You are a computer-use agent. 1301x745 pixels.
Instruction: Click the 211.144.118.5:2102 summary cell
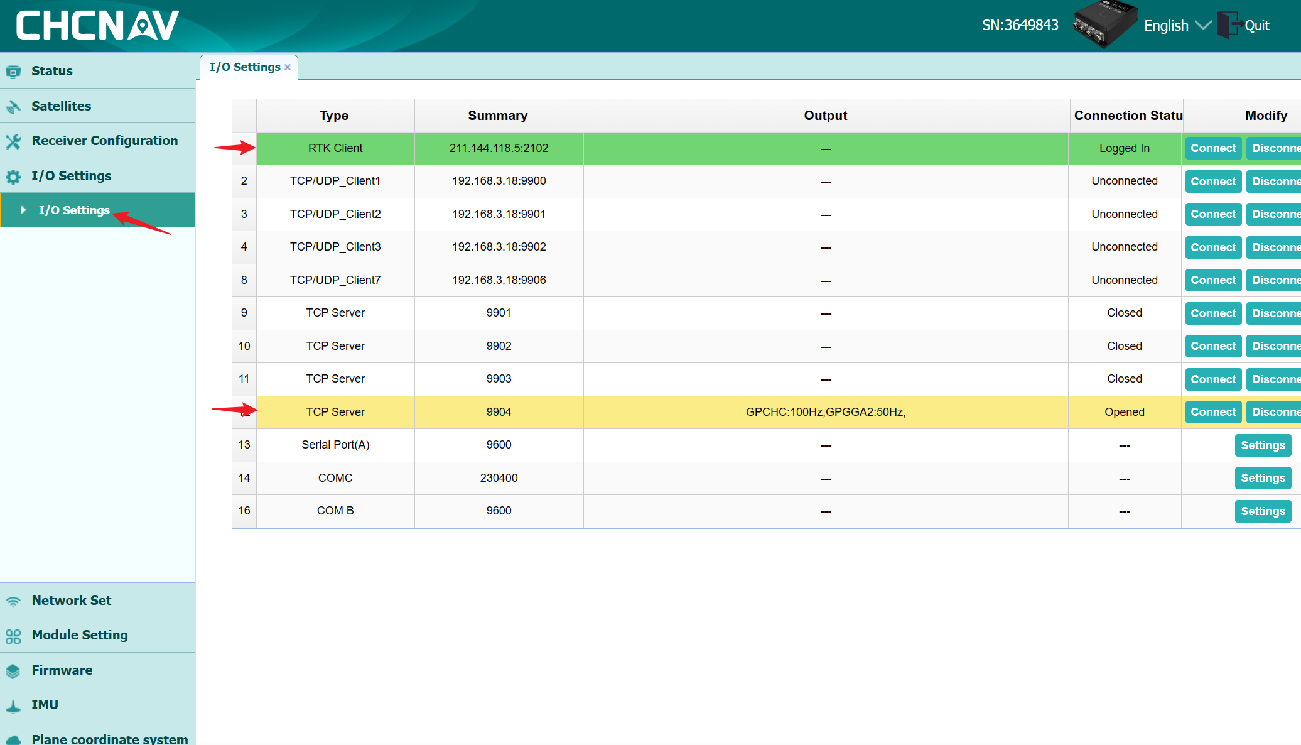tap(499, 148)
